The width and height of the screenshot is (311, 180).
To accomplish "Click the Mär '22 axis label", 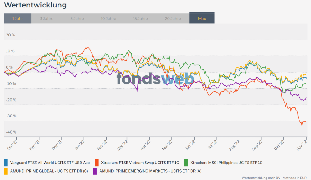I will click(x=122, y=145).
